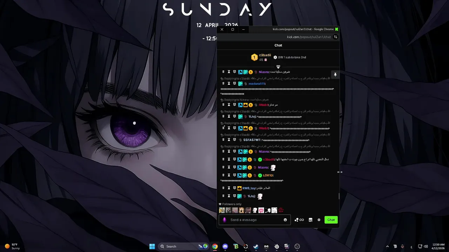This screenshot has height=252, width=449.
Task: Open site settings icon in address bar
Action: coord(335,37)
